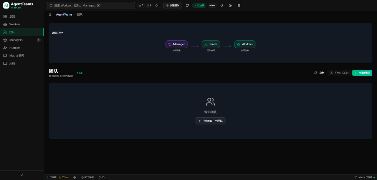Viewport: 377px width, 180px height.
Task: Click 团队房间 label under Teams node
Action: coord(211,51)
